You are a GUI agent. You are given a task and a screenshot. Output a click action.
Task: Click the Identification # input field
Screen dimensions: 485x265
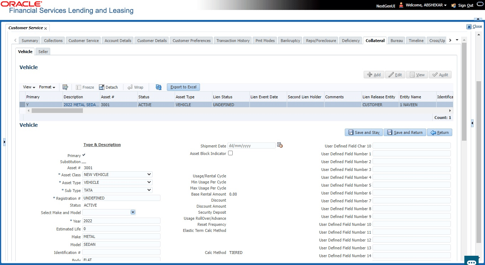121,252
